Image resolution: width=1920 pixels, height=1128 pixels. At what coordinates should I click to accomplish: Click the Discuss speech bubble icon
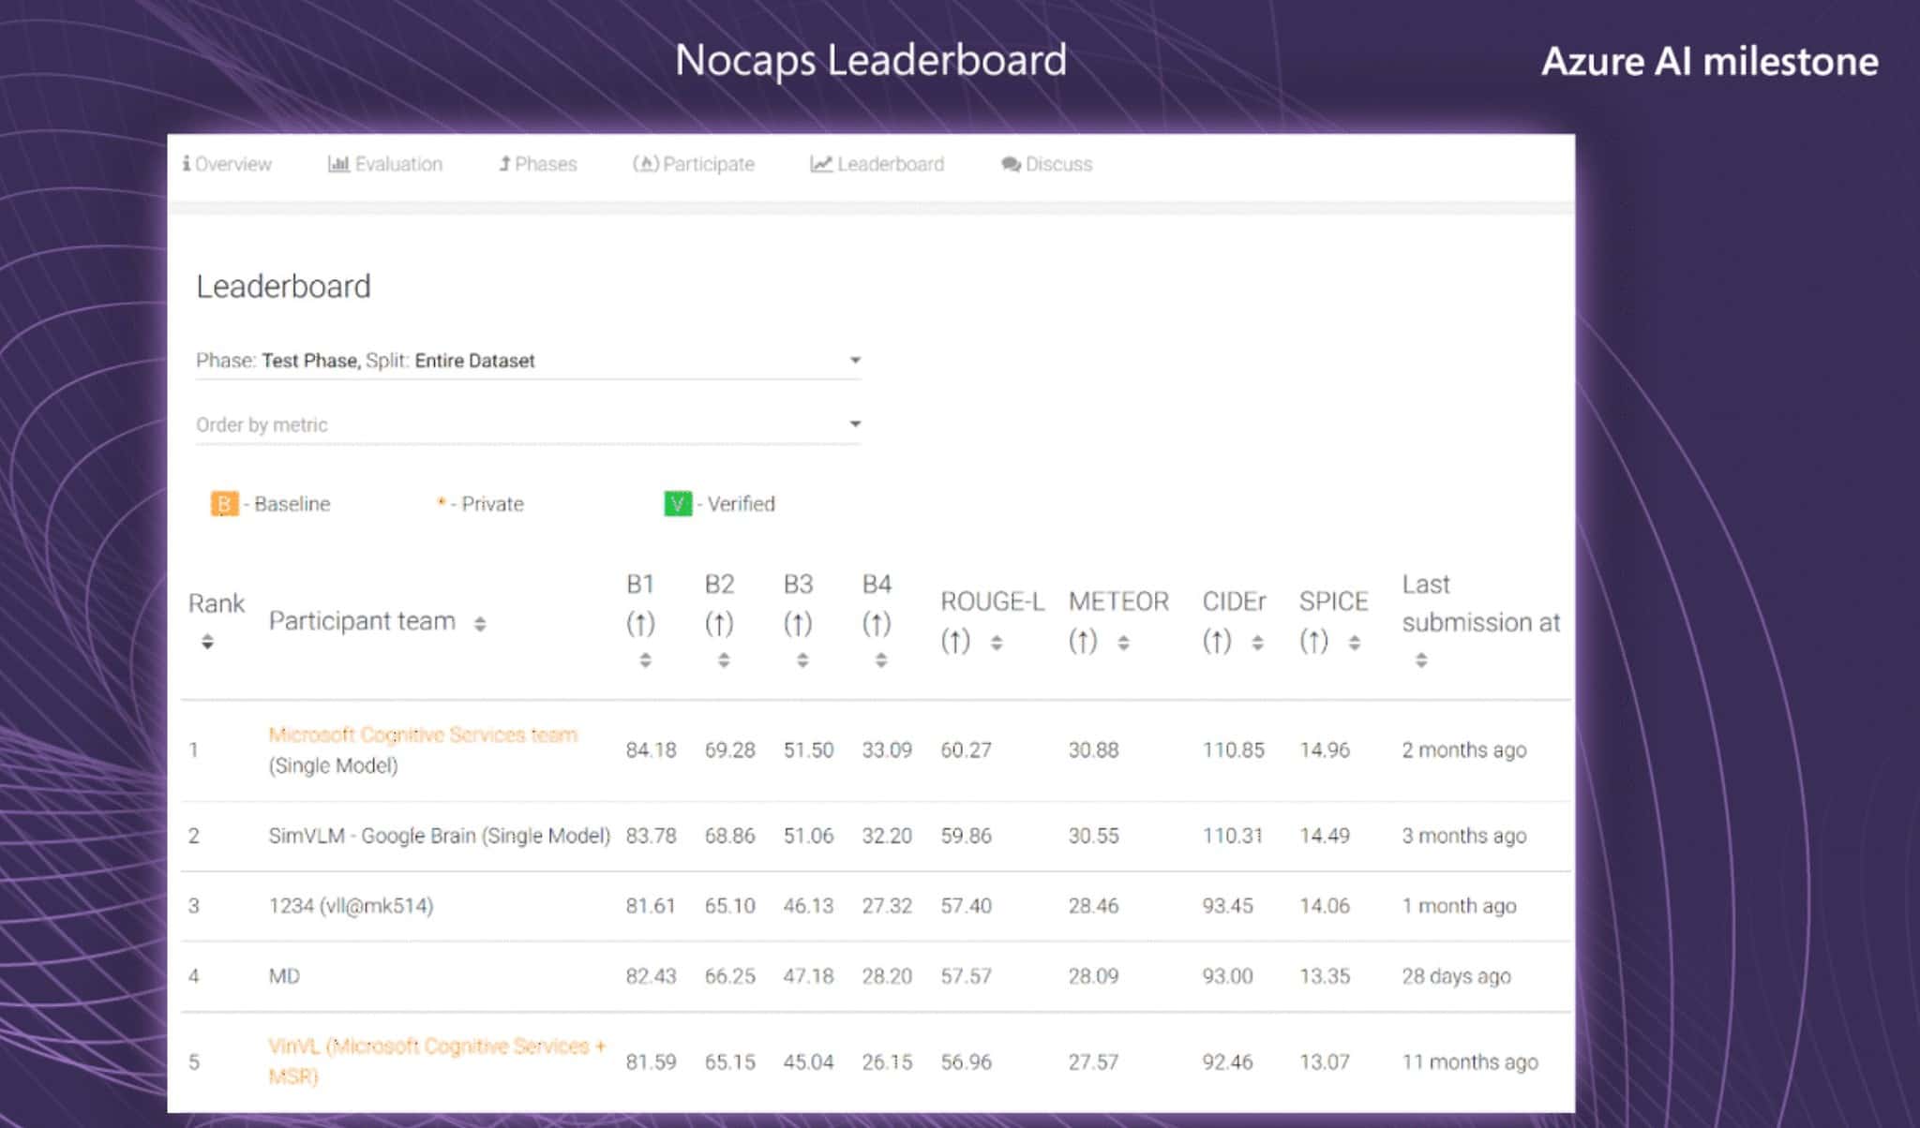[x=1011, y=163]
